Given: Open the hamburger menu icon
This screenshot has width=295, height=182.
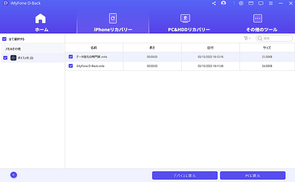Looking at the screenshot, I should [271, 3].
